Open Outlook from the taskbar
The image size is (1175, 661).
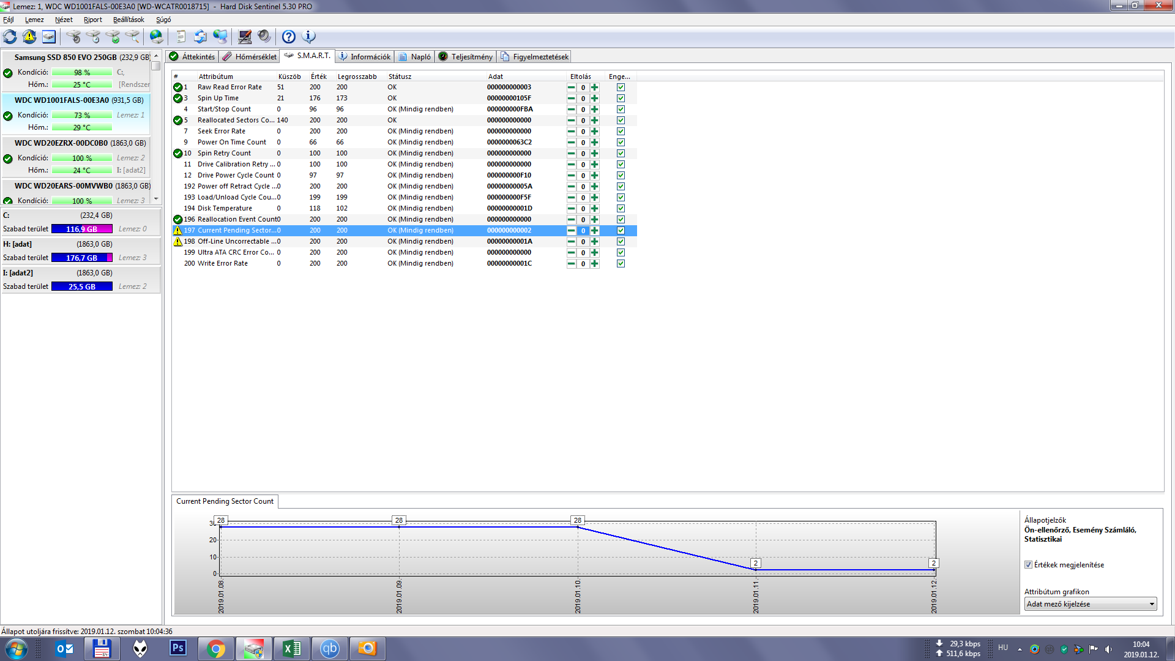coord(64,649)
